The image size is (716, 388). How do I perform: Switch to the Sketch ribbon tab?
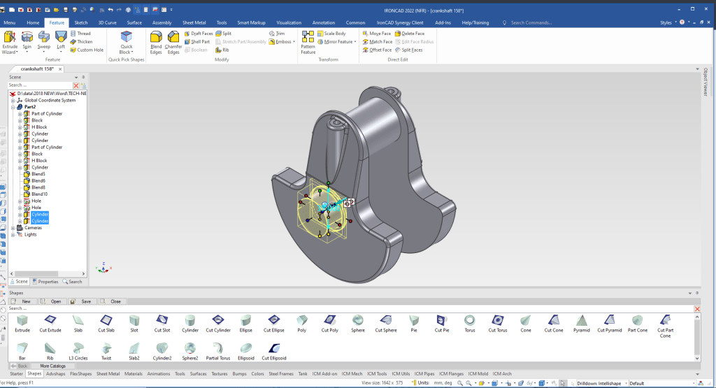pyautogui.click(x=81, y=22)
